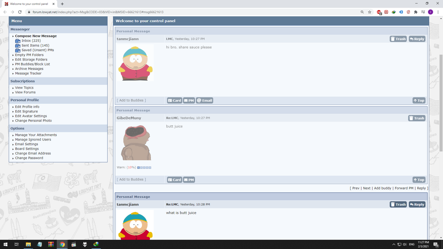Click the Sent Items folder icon
The height and width of the screenshot is (249, 443).
(18, 45)
